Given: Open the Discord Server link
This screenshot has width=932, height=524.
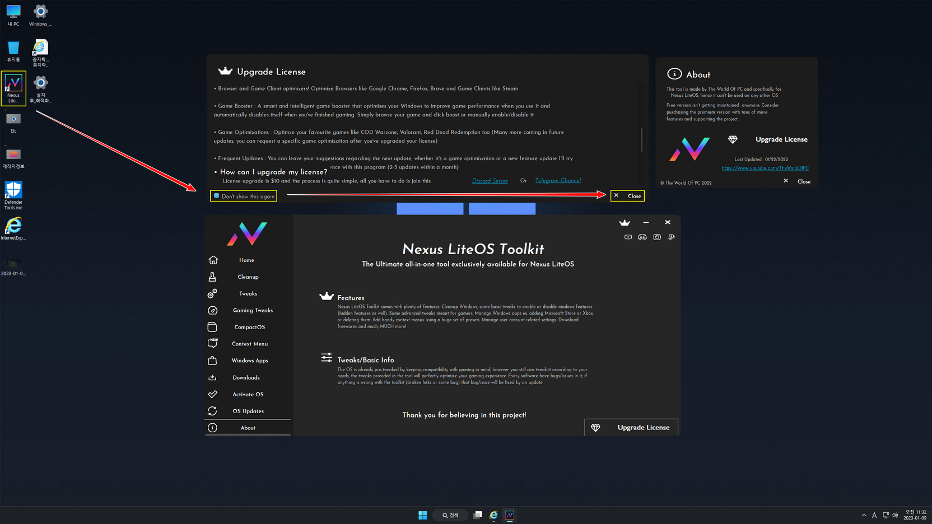Looking at the screenshot, I should tap(490, 181).
